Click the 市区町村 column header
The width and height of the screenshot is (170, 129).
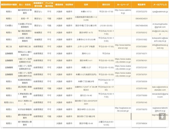click(x=69, y=5)
